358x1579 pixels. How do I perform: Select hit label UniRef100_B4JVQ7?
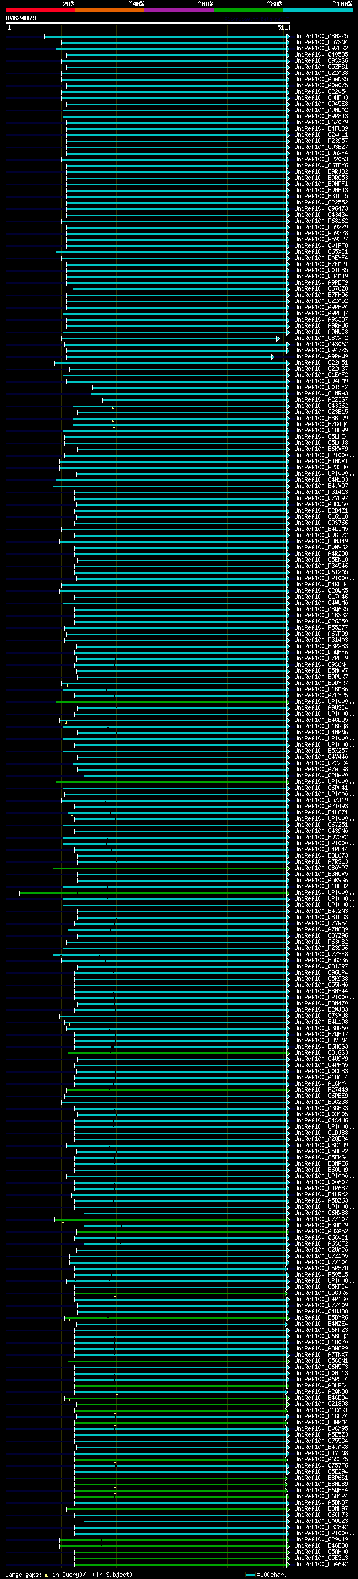(321, 486)
